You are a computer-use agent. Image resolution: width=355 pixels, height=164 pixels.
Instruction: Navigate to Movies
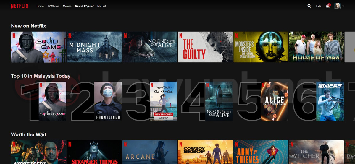67,6
